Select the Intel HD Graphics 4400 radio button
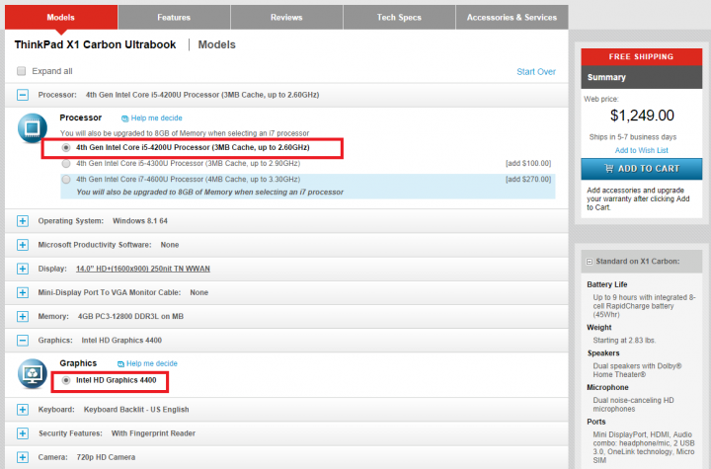711x469 pixels. click(66, 380)
